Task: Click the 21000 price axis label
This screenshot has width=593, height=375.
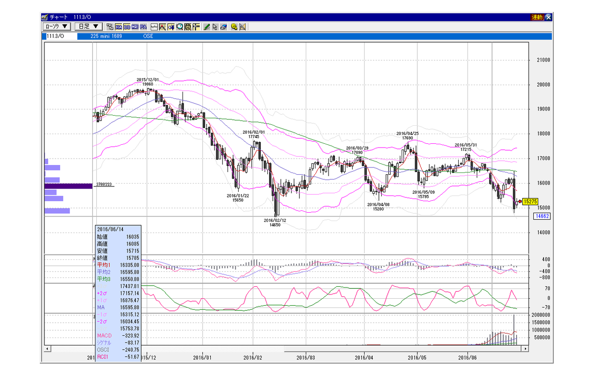Action: pos(543,60)
